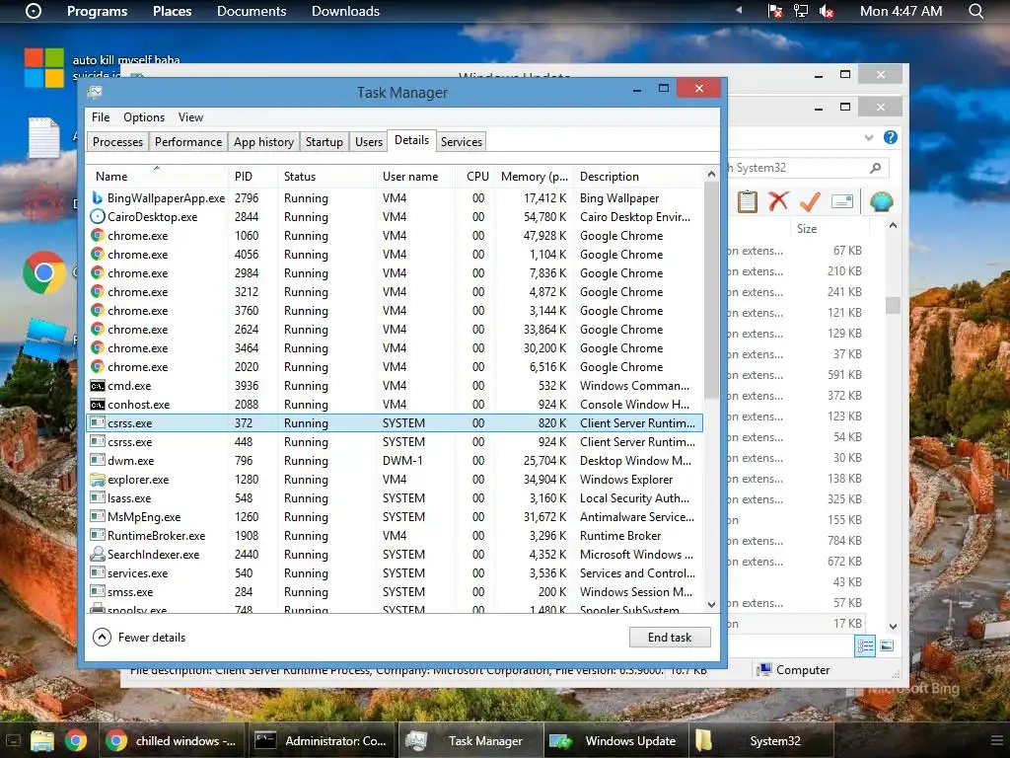
Task: Switch to the App history tab
Action: 263,142
